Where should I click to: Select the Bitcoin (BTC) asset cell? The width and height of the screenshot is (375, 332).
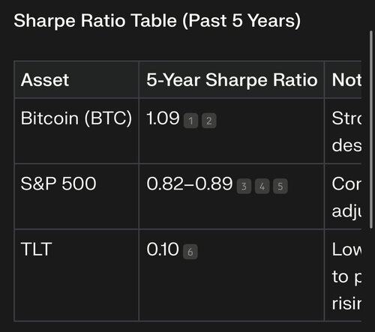[x=76, y=118]
